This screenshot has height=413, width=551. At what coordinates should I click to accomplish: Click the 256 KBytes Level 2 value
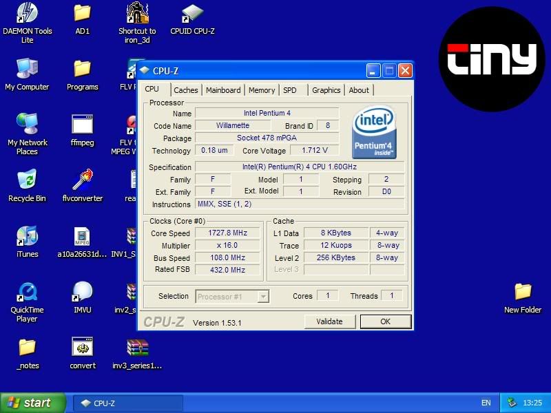[x=336, y=257]
